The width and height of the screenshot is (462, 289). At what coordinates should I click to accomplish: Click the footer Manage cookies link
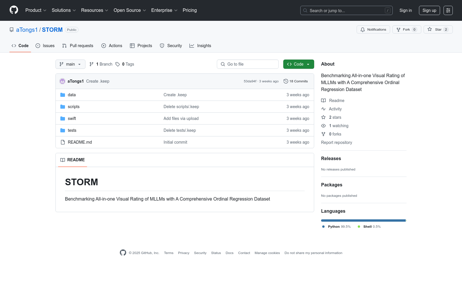tap(267, 253)
